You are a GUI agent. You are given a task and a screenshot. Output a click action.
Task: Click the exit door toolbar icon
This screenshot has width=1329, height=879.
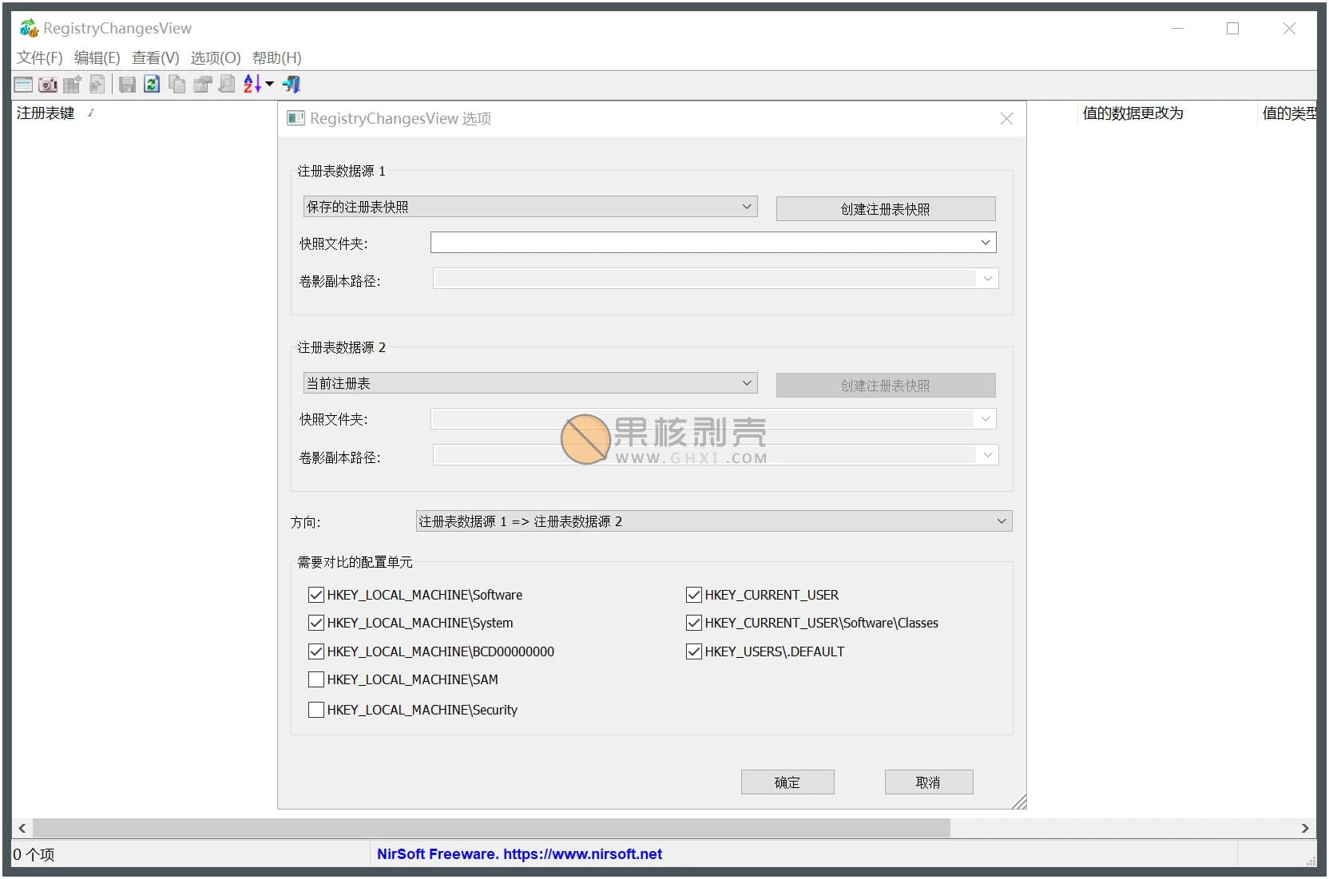tap(291, 84)
